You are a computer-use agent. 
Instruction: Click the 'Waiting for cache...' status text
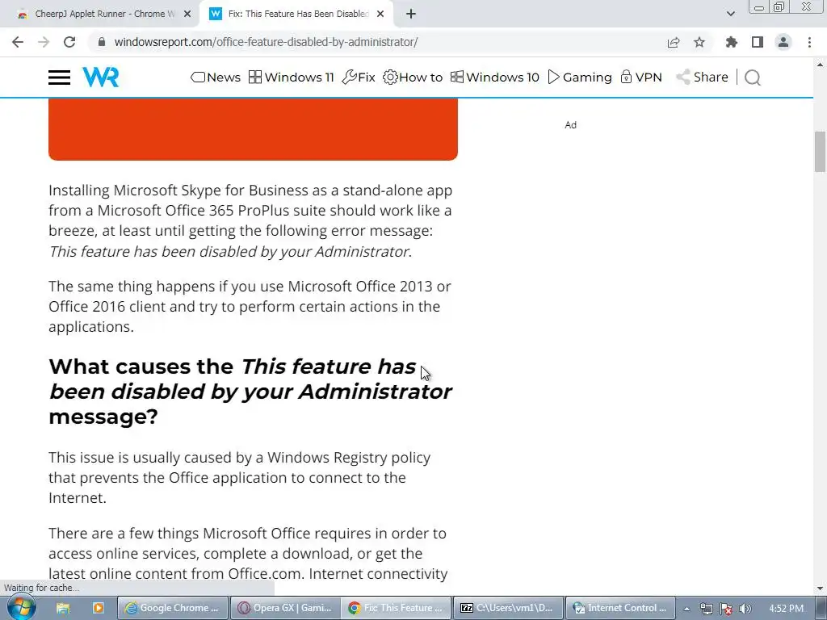41,588
